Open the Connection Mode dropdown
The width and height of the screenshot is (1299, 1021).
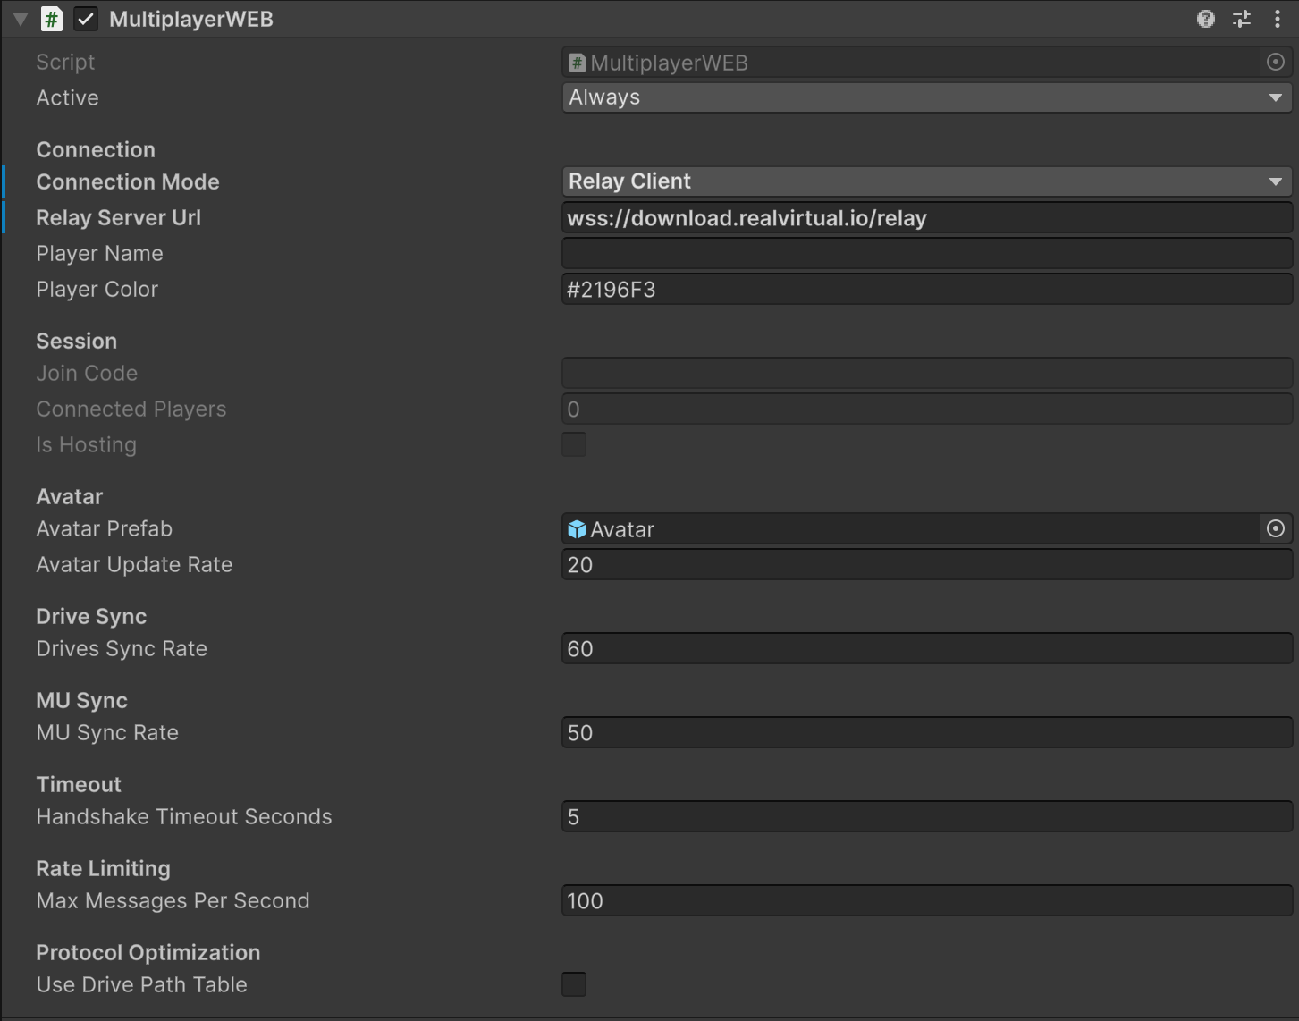click(926, 181)
